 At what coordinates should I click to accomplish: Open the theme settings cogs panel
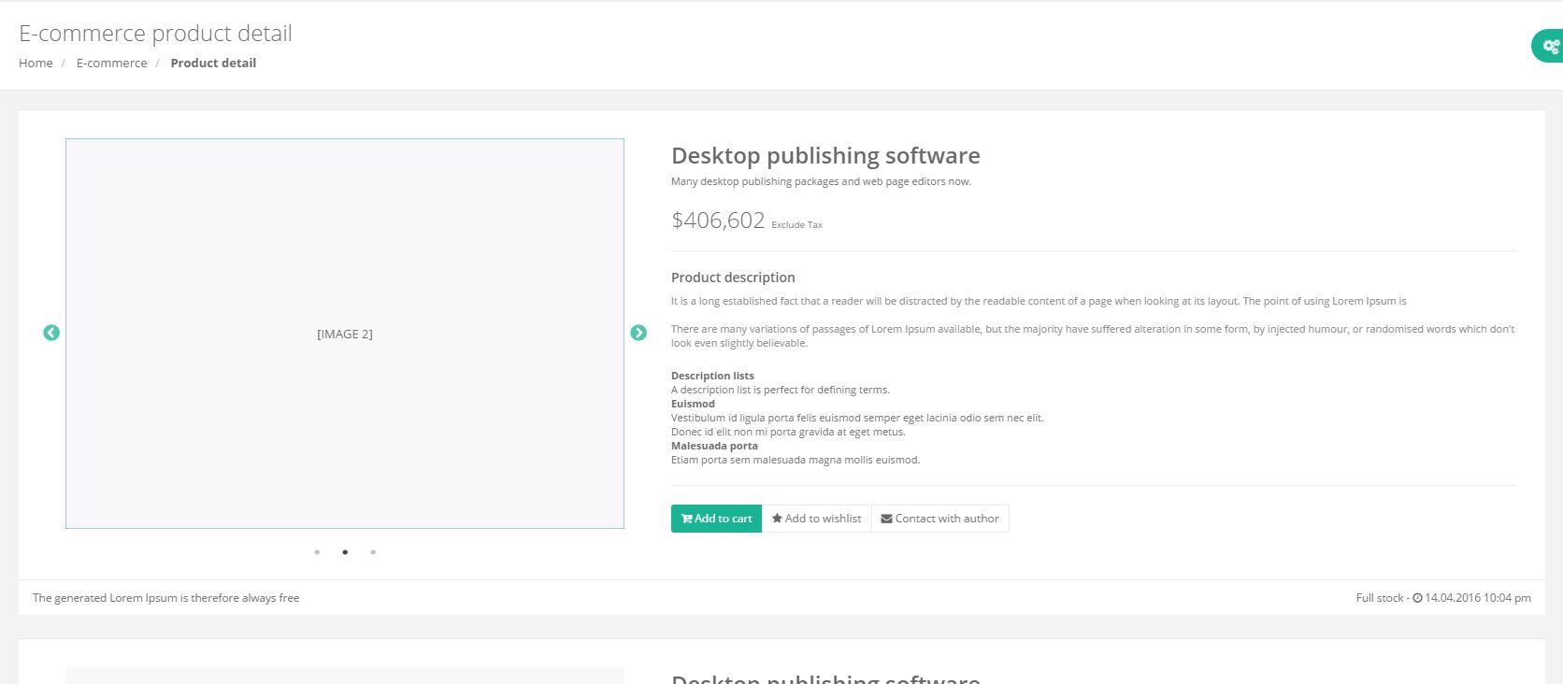(1550, 47)
